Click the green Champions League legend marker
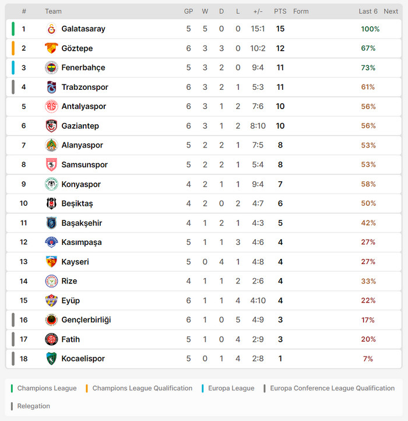This screenshot has width=408, height=421. pos(13,388)
